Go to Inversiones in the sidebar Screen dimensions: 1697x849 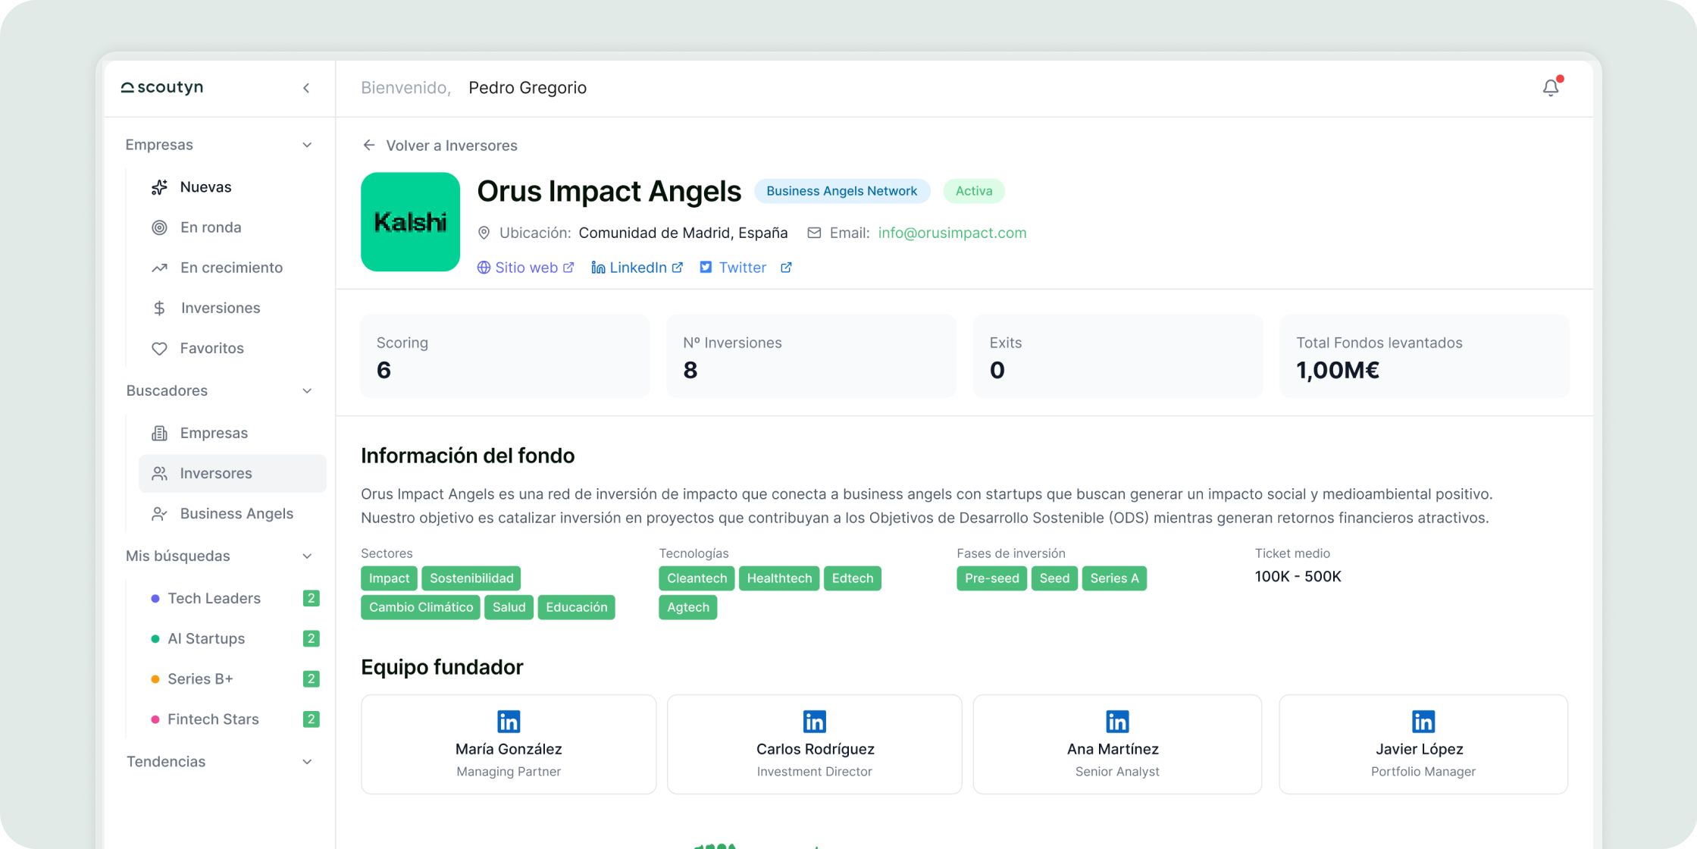[232, 308]
